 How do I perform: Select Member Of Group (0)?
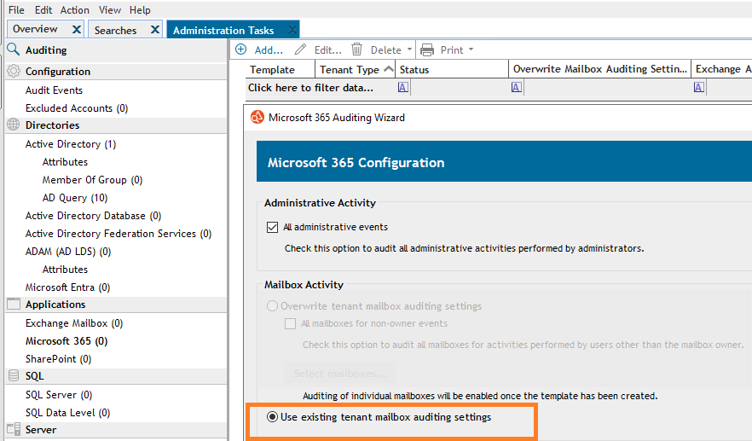[x=92, y=179]
